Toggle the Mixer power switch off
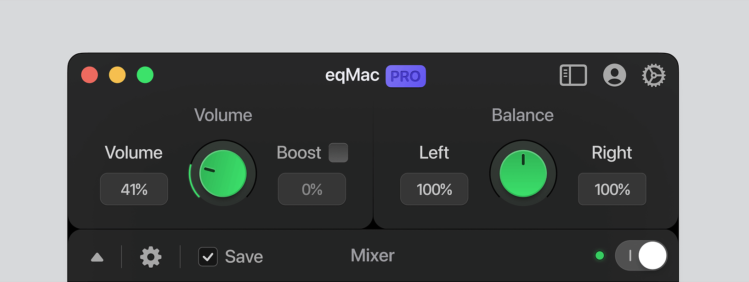Viewport: 749px width, 282px height. pos(641,255)
